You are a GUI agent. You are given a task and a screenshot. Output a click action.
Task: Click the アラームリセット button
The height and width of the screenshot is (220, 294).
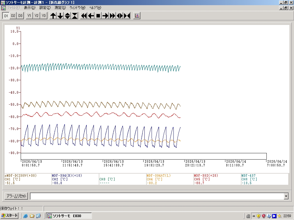tap(16, 196)
